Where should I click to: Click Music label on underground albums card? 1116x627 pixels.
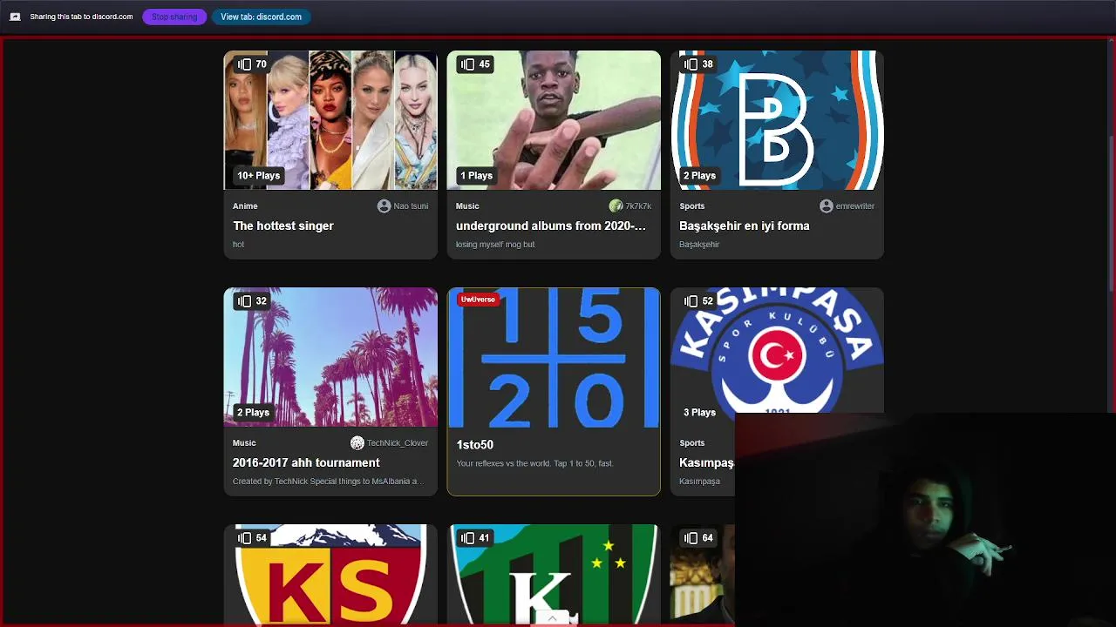pyautogui.click(x=467, y=206)
